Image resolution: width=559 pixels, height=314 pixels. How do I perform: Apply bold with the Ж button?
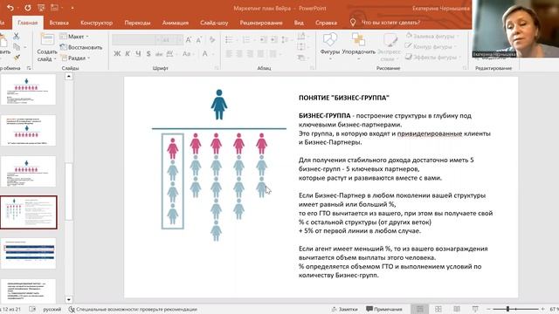pyautogui.click(x=117, y=54)
